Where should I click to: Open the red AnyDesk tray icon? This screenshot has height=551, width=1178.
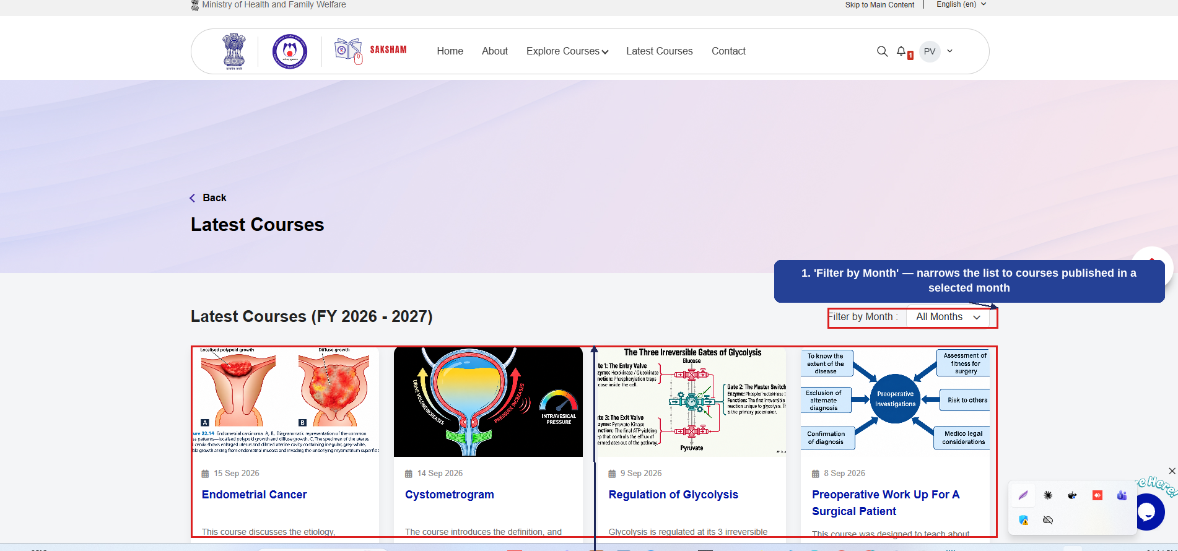coord(1097,495)
